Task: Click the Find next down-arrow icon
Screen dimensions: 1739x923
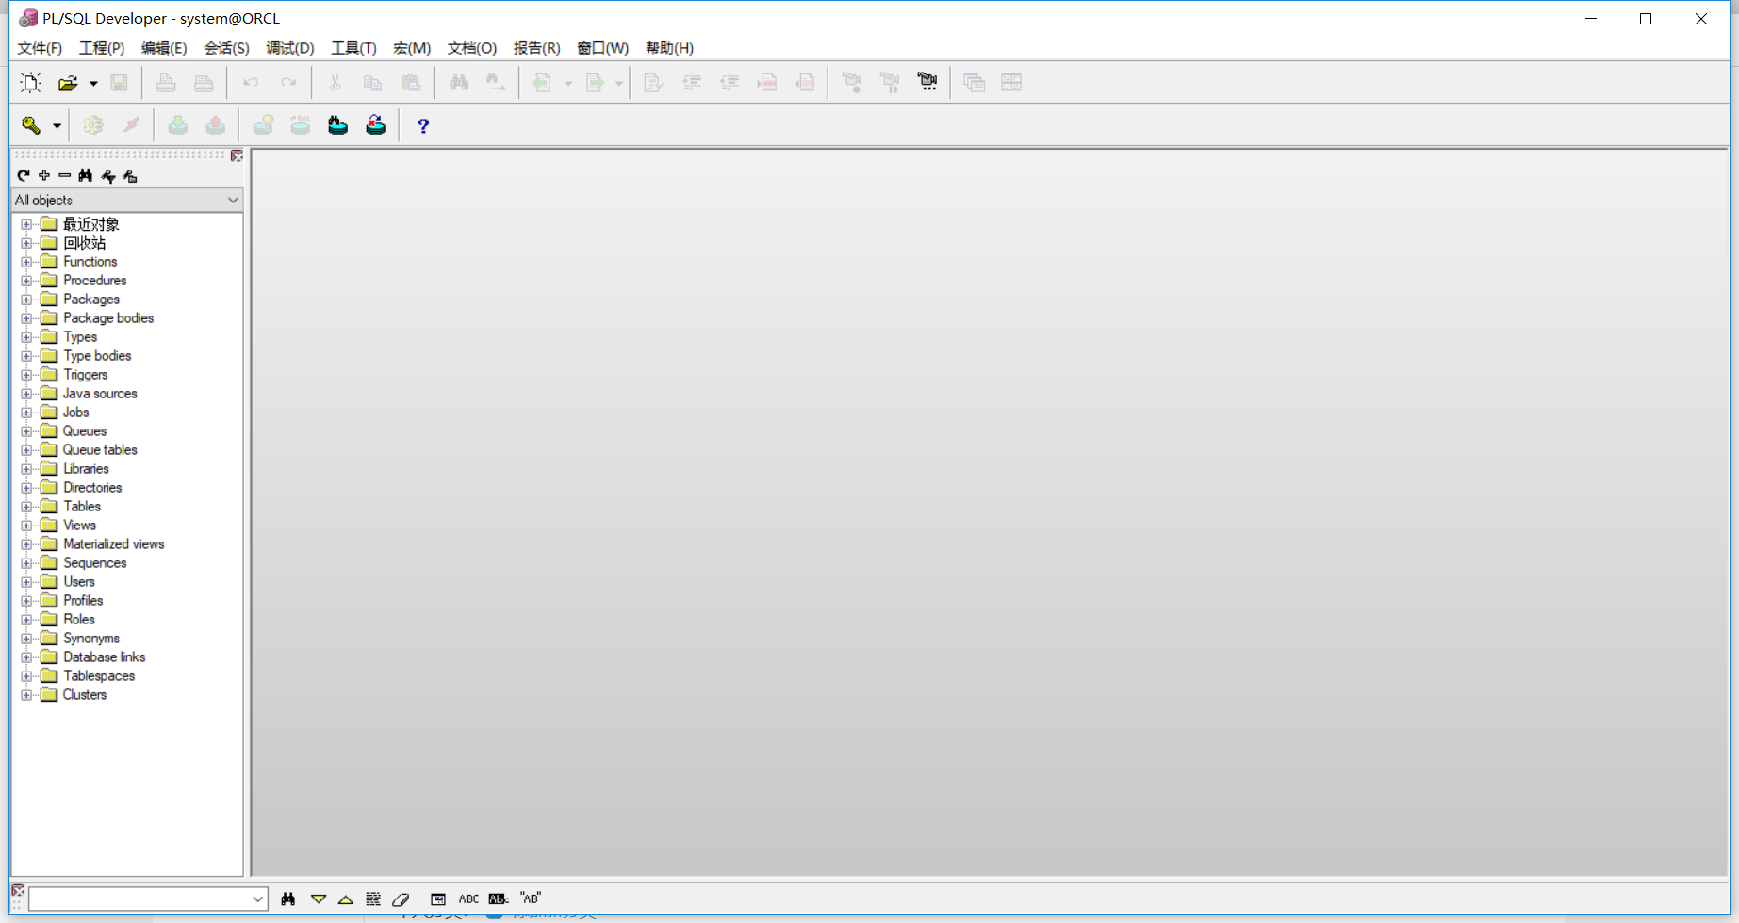Action: (x=319, y=899)
